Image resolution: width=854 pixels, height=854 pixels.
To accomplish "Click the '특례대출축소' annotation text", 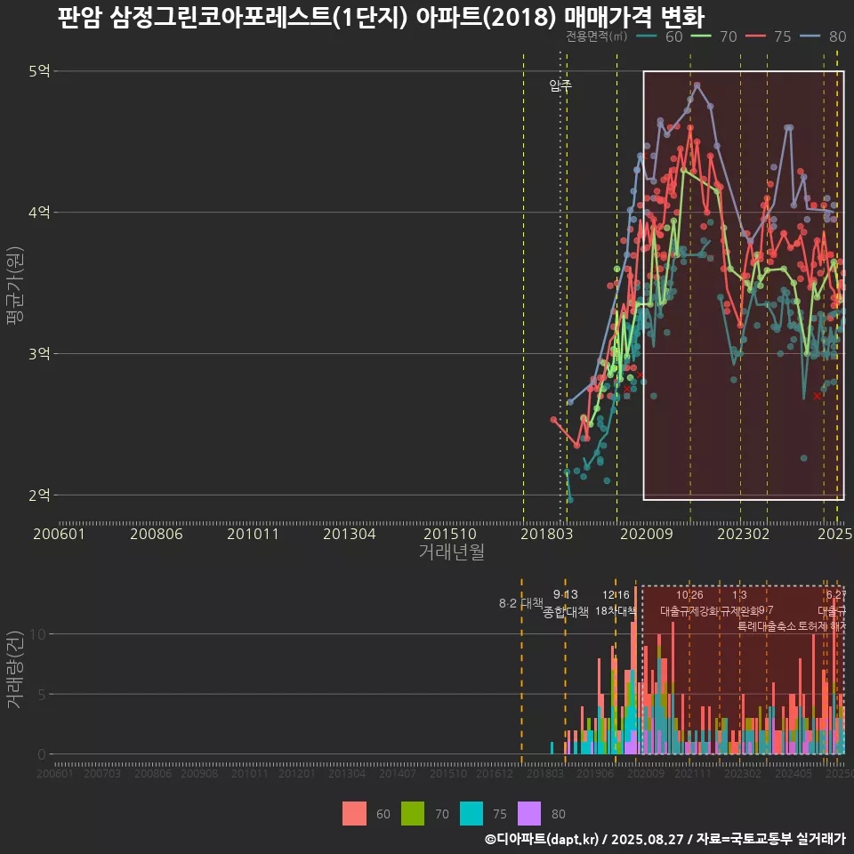I will click(767, 626).
